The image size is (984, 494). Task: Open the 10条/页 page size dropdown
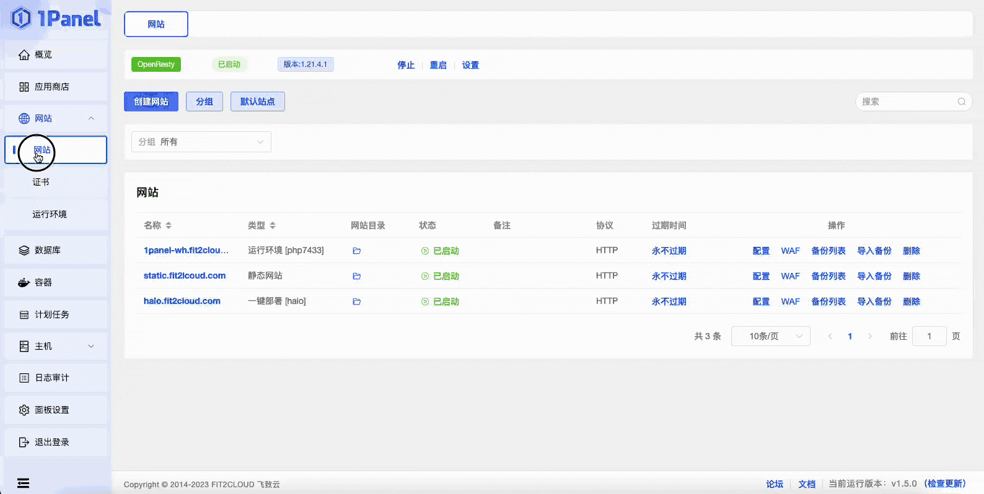pyautogui.click(x=771, y=336)
